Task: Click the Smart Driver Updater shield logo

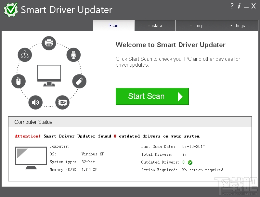Action: tap(11, 9)
